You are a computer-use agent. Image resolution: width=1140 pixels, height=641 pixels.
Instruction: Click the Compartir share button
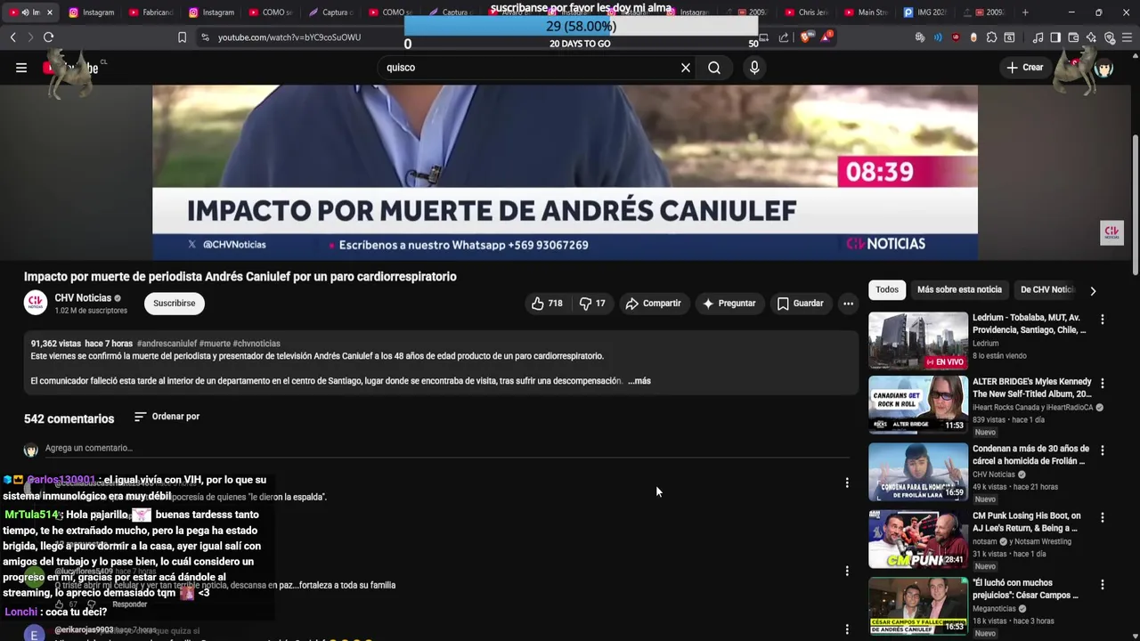(653, 304)
